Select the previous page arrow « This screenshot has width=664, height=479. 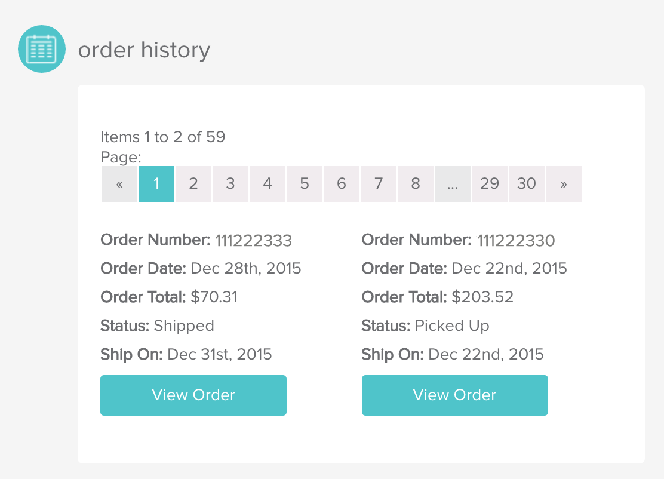pyautogui.click(x=119, y=183)
